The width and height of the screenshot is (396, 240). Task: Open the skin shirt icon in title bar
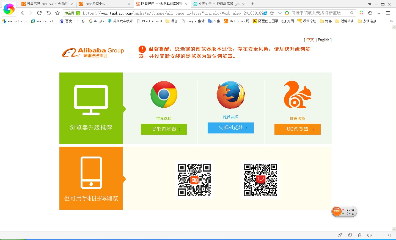(x=370, y=4)
